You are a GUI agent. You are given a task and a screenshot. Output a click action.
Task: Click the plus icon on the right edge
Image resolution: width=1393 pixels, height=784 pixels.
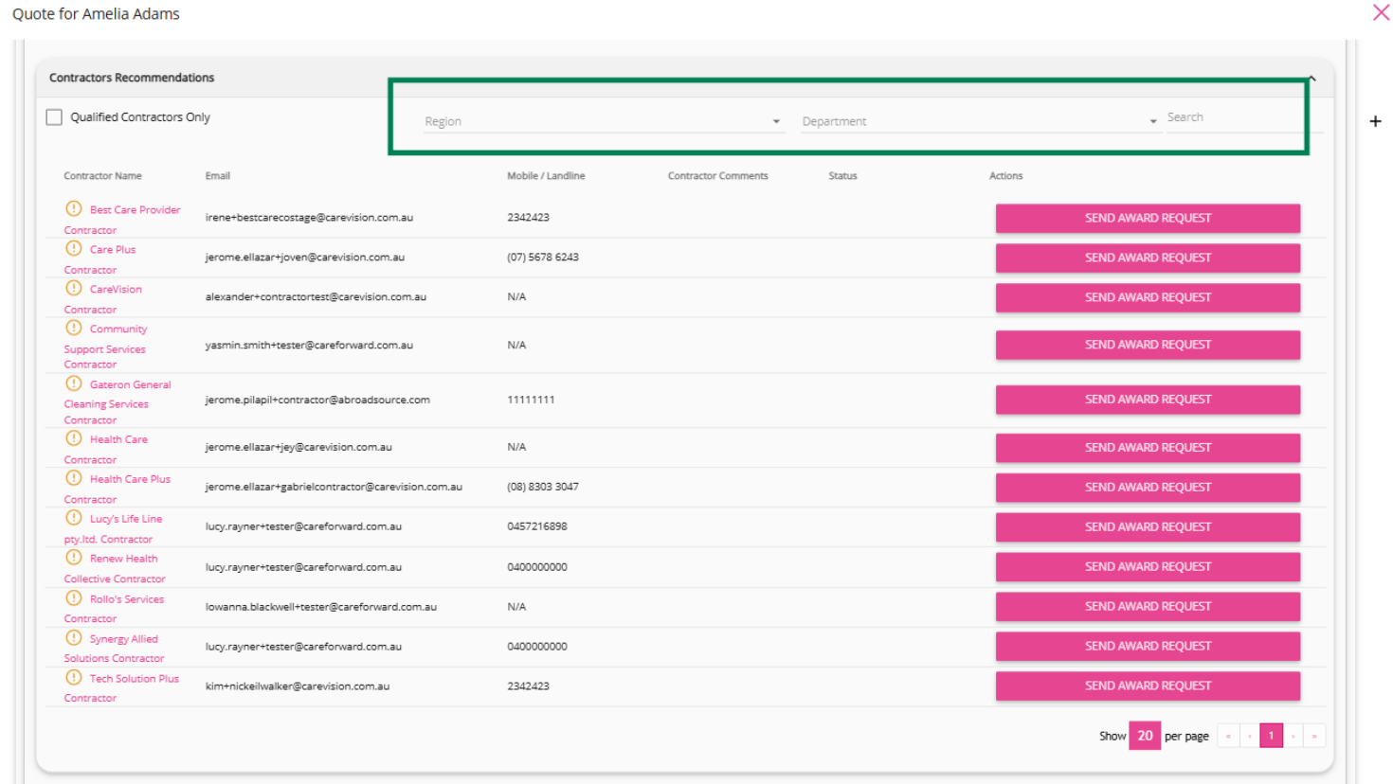pyautogui.click(x=1375, y=121)
